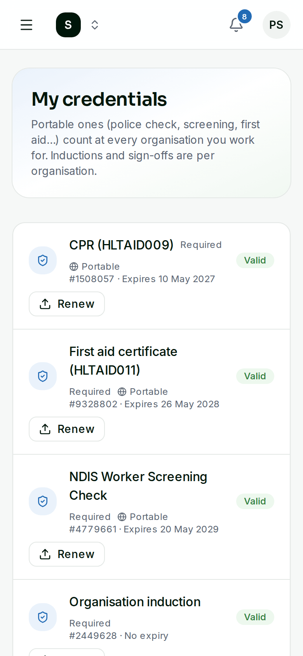Viewport: 303px width, 656px height.
Task: Click shield icon beside Organisation induction
Action: point(43,617)
